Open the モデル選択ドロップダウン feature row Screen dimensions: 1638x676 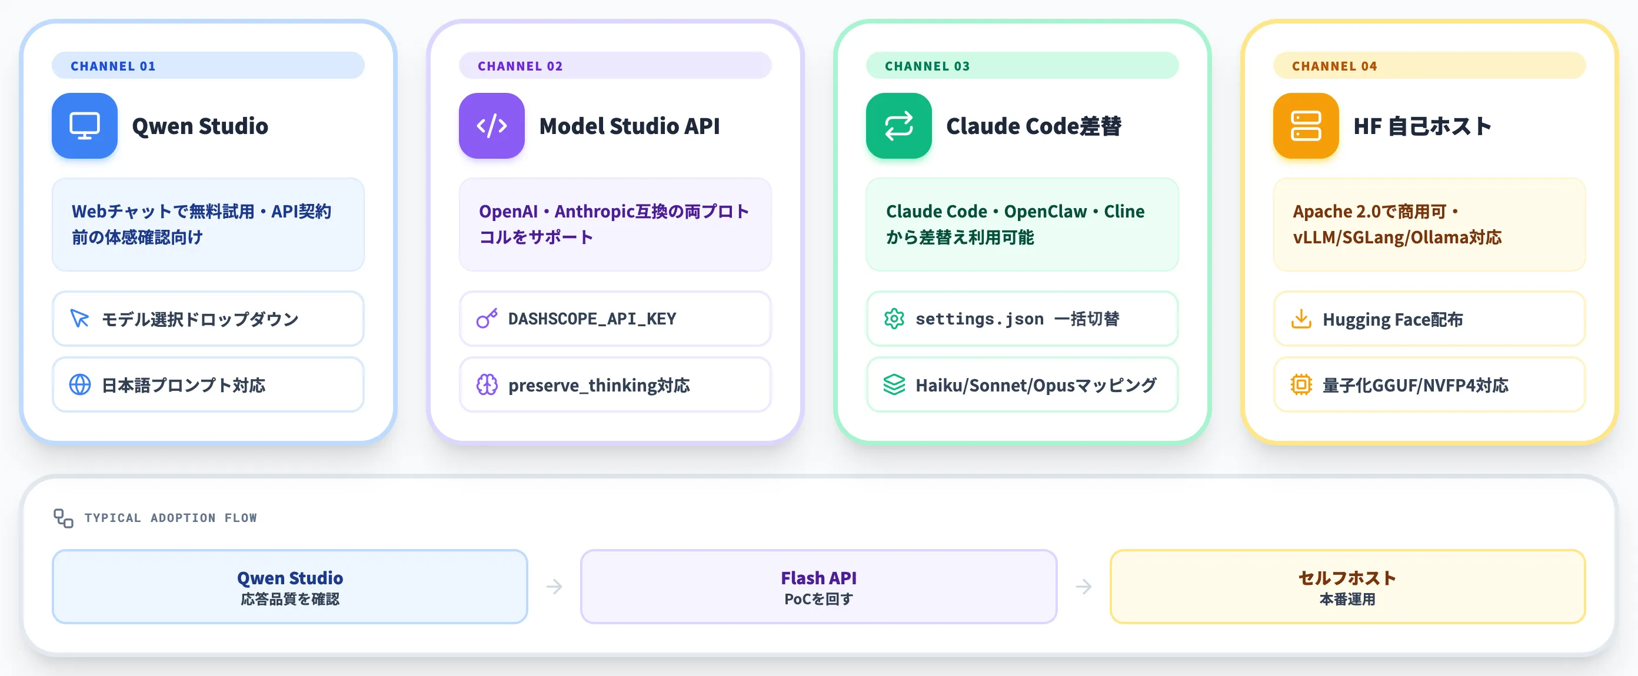208,318
